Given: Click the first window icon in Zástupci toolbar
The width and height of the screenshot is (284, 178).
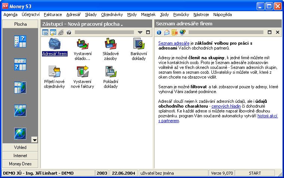Looking at the screenshot, I should point(45,32).
